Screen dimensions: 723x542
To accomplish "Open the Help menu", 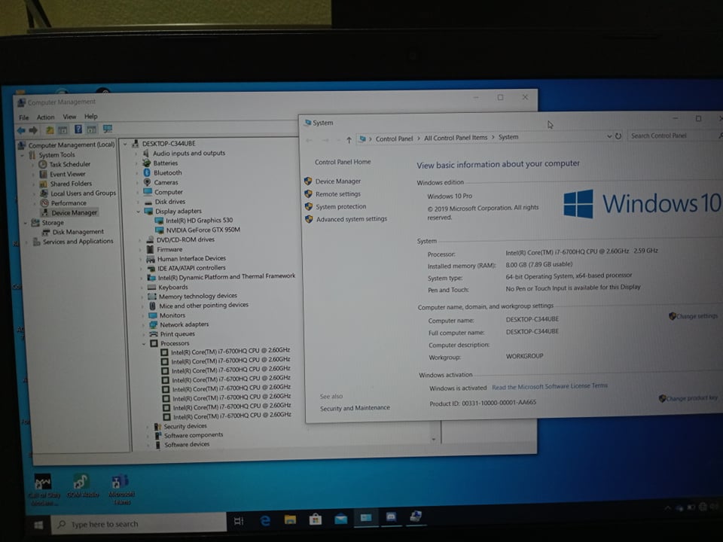I will (x=91, y=116).
